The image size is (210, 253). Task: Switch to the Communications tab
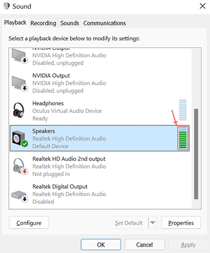105,23
